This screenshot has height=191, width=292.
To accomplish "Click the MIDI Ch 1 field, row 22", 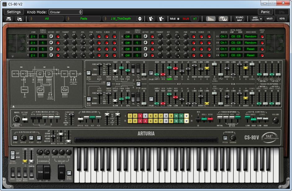I will pos(223,43).
